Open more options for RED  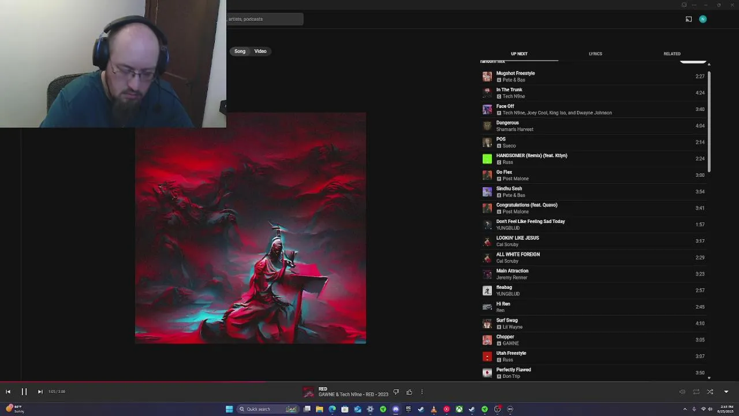click(x=422, y=392)
